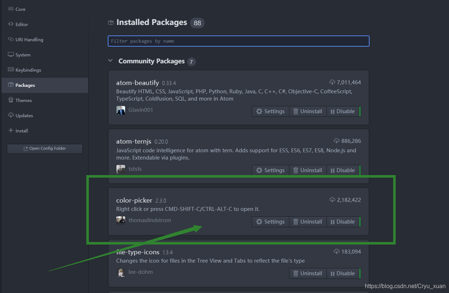Click the Updates cloud icon
The image size is (449, 293).
pyautogui.click(x=11, y=115)
